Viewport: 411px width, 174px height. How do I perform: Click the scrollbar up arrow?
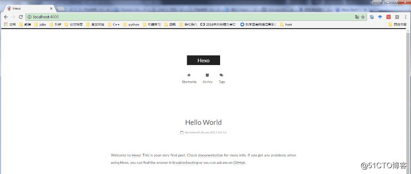coord(408,30)
